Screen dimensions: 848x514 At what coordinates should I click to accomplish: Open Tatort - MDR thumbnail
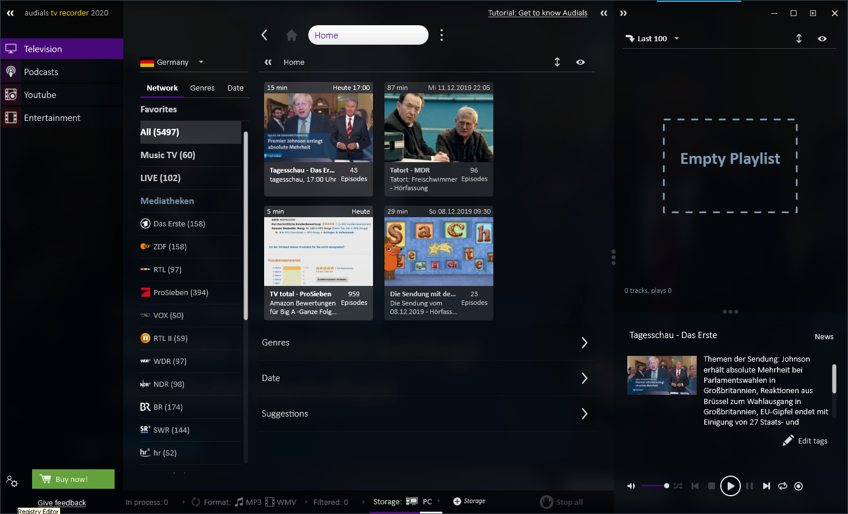click(439, 127)
